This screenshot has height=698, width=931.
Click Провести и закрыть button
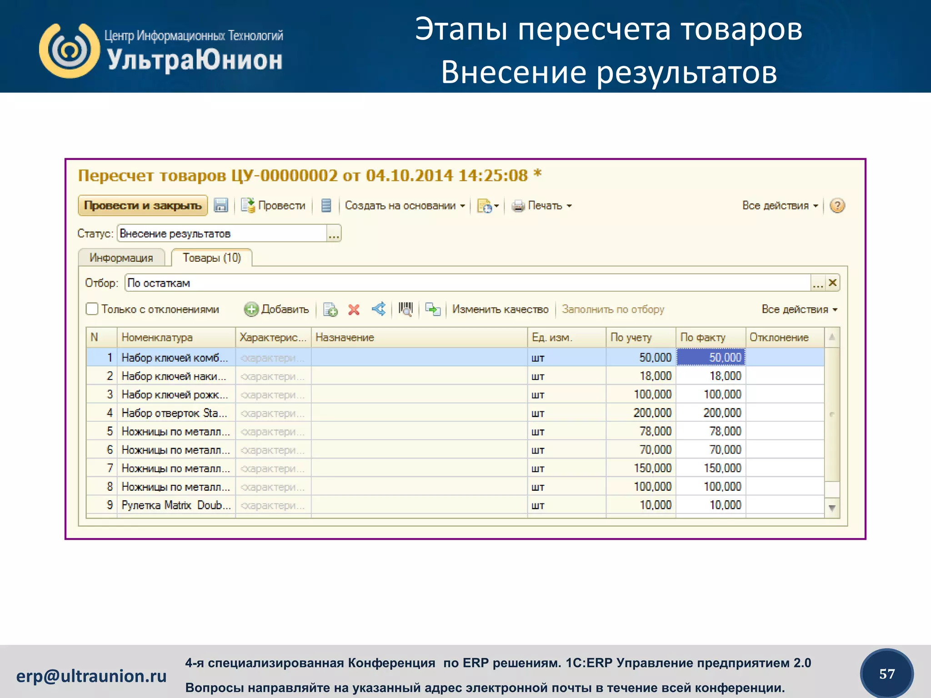click(143, 205)
